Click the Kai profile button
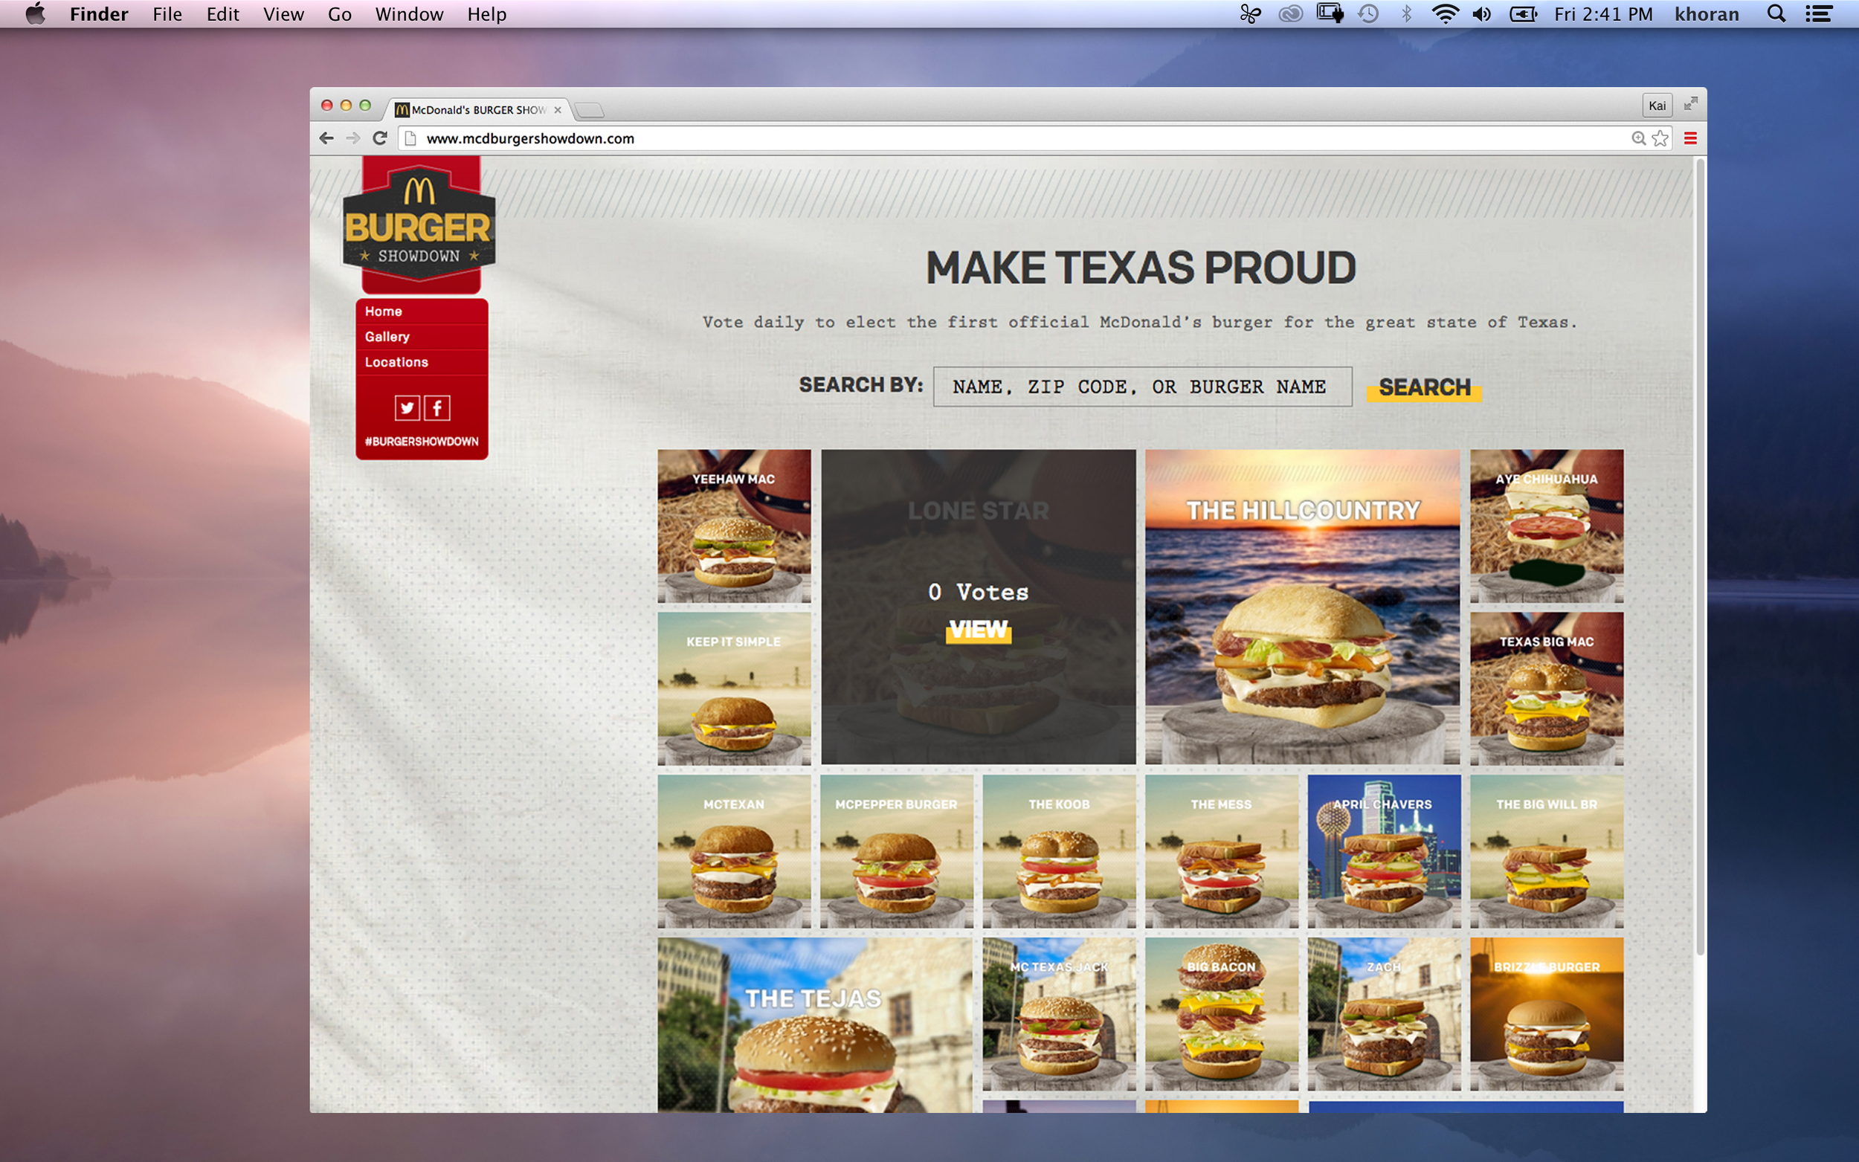Image resolution: width=1859 pixels, height=1162 pixels. tap(1657, 106)
